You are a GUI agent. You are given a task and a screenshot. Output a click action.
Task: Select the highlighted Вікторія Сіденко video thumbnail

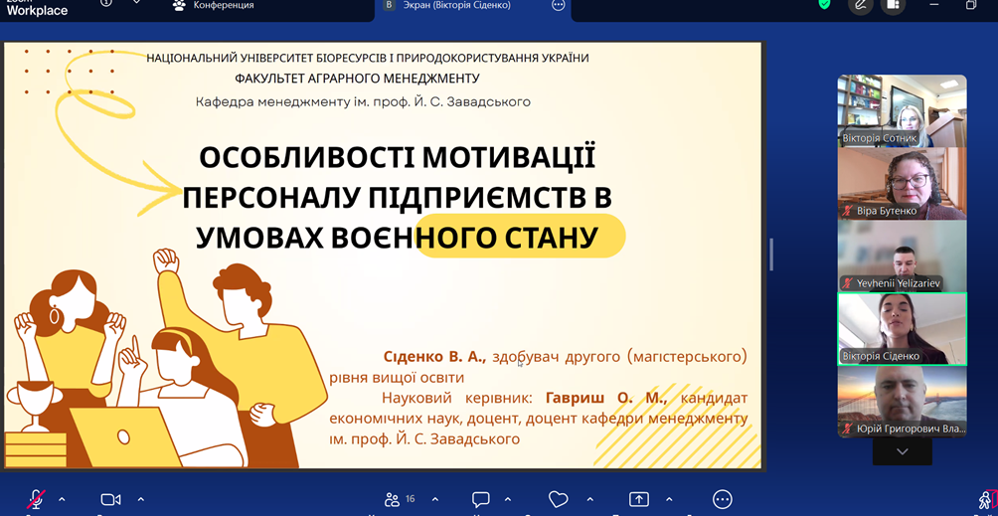[x=902, y=329]
